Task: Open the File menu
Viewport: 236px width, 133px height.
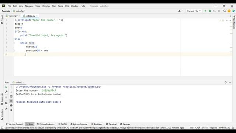Action: click(x=9, y=6)
